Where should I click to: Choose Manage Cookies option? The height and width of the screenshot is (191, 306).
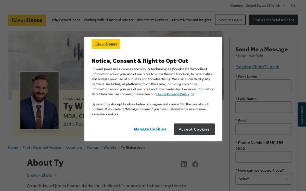point(150,129)
